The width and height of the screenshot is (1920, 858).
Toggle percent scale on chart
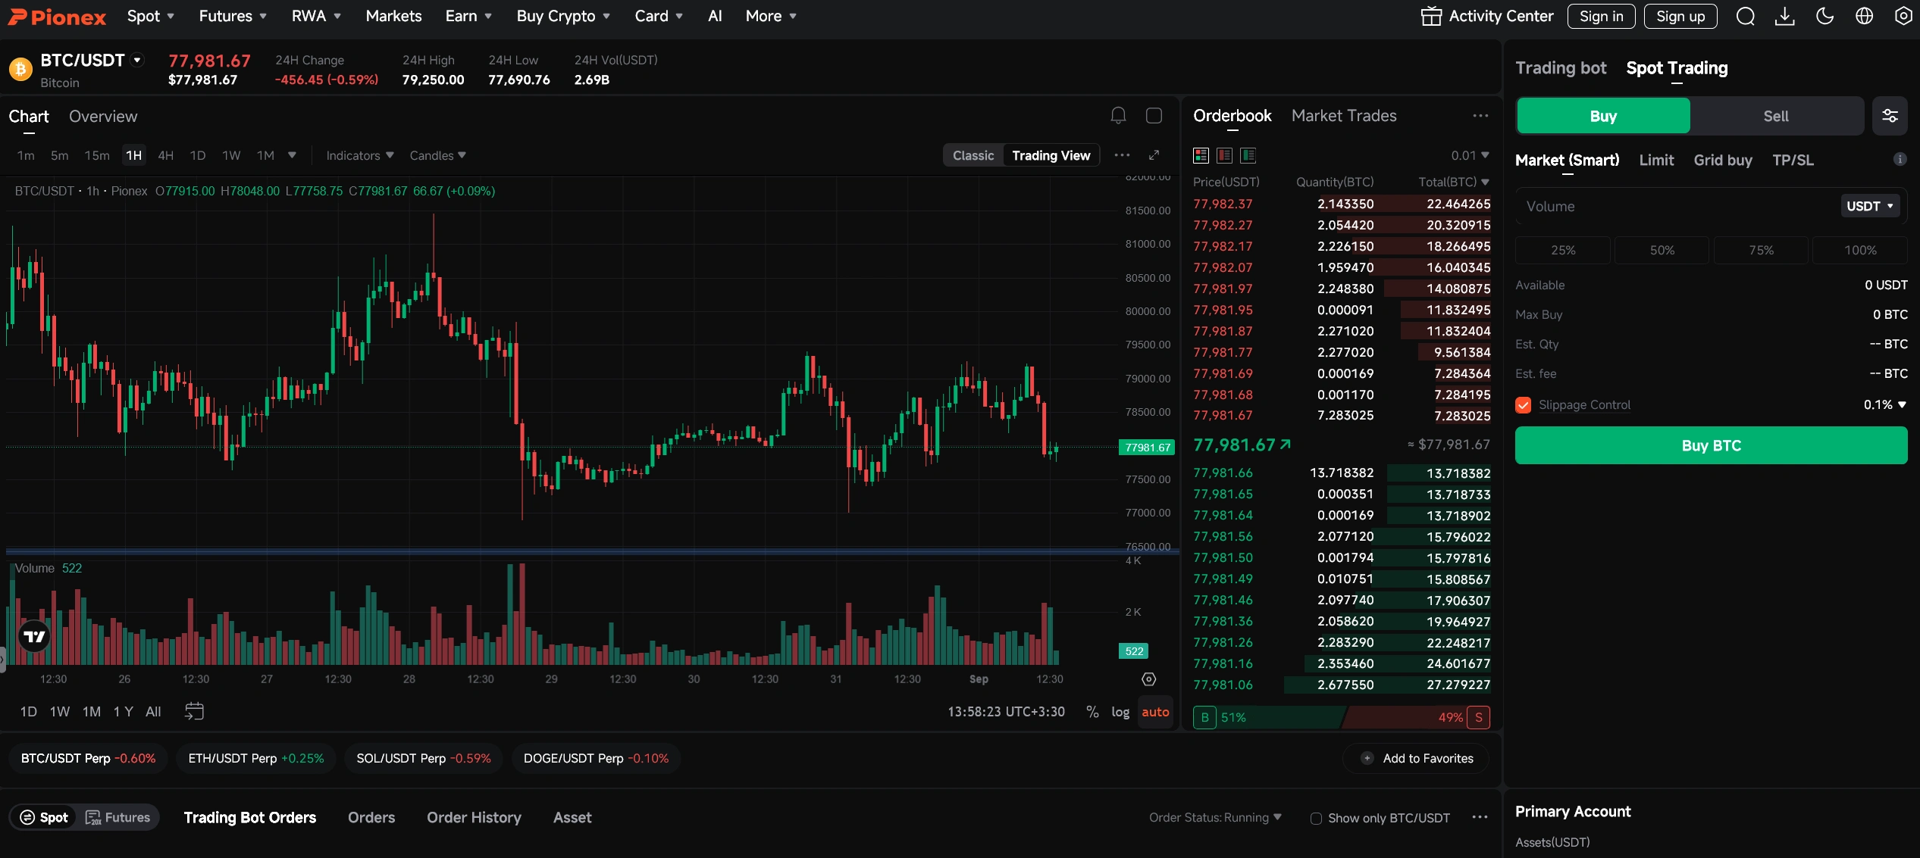click(1092, 712)
